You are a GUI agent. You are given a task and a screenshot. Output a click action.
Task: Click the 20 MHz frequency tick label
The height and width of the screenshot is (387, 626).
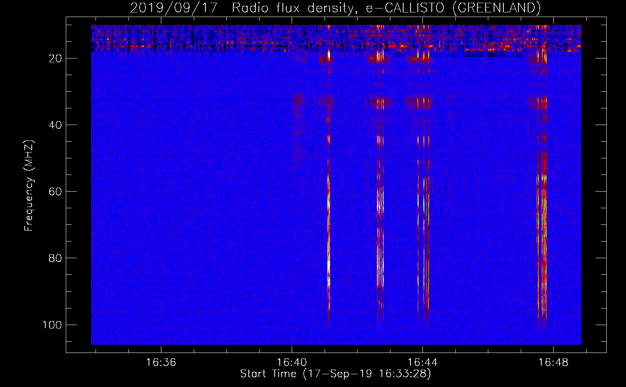(x=55, y=58)
